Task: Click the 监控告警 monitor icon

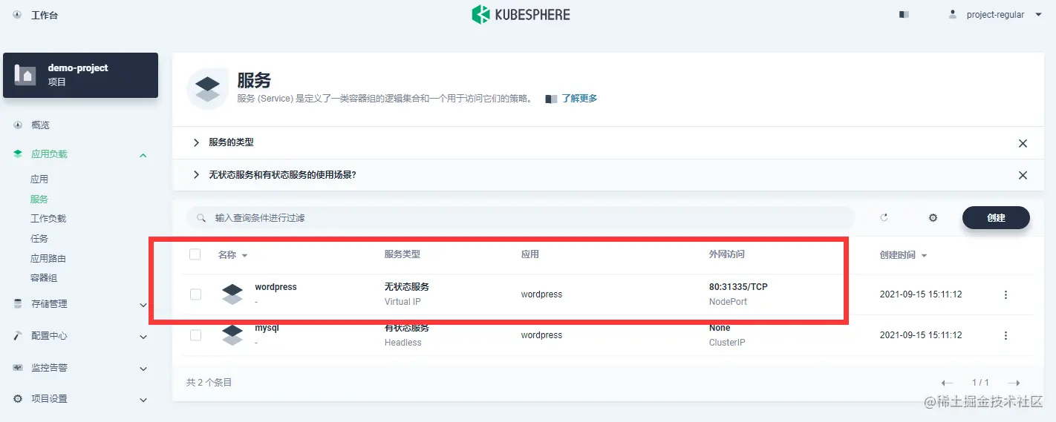Action: pyautogui.click(x=18, y=367)
